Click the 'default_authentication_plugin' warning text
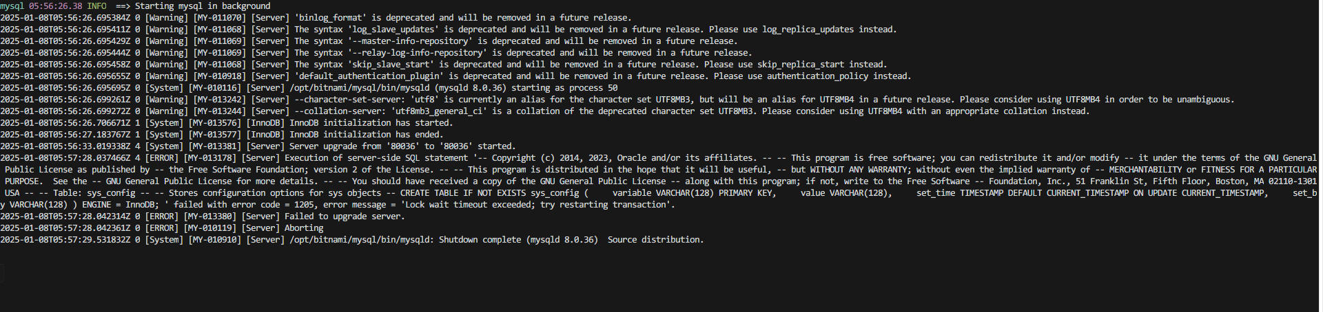Screen dimensions: 1323x312 602,76
